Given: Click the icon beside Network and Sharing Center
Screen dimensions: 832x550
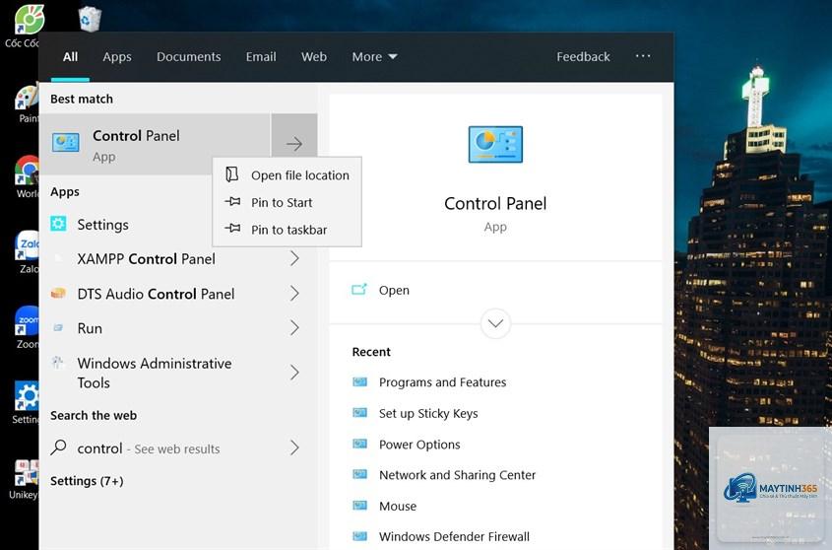Looking at the screenshot, I should pos(359,474).
